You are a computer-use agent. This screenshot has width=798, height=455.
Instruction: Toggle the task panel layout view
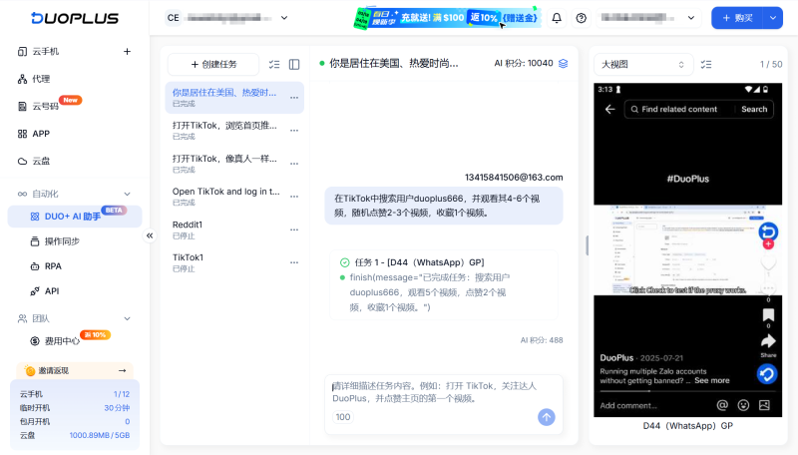coord(294,64)
